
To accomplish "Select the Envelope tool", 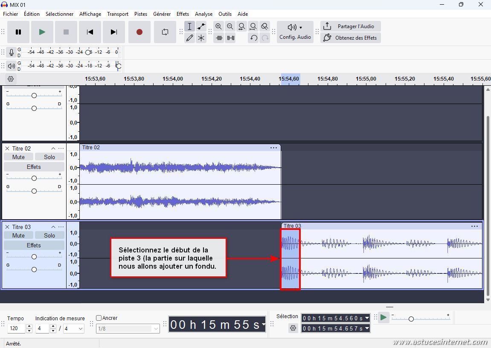I will (x=201, y=26).
